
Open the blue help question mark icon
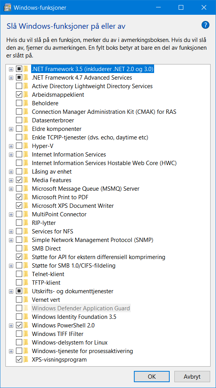coord(205,25)
